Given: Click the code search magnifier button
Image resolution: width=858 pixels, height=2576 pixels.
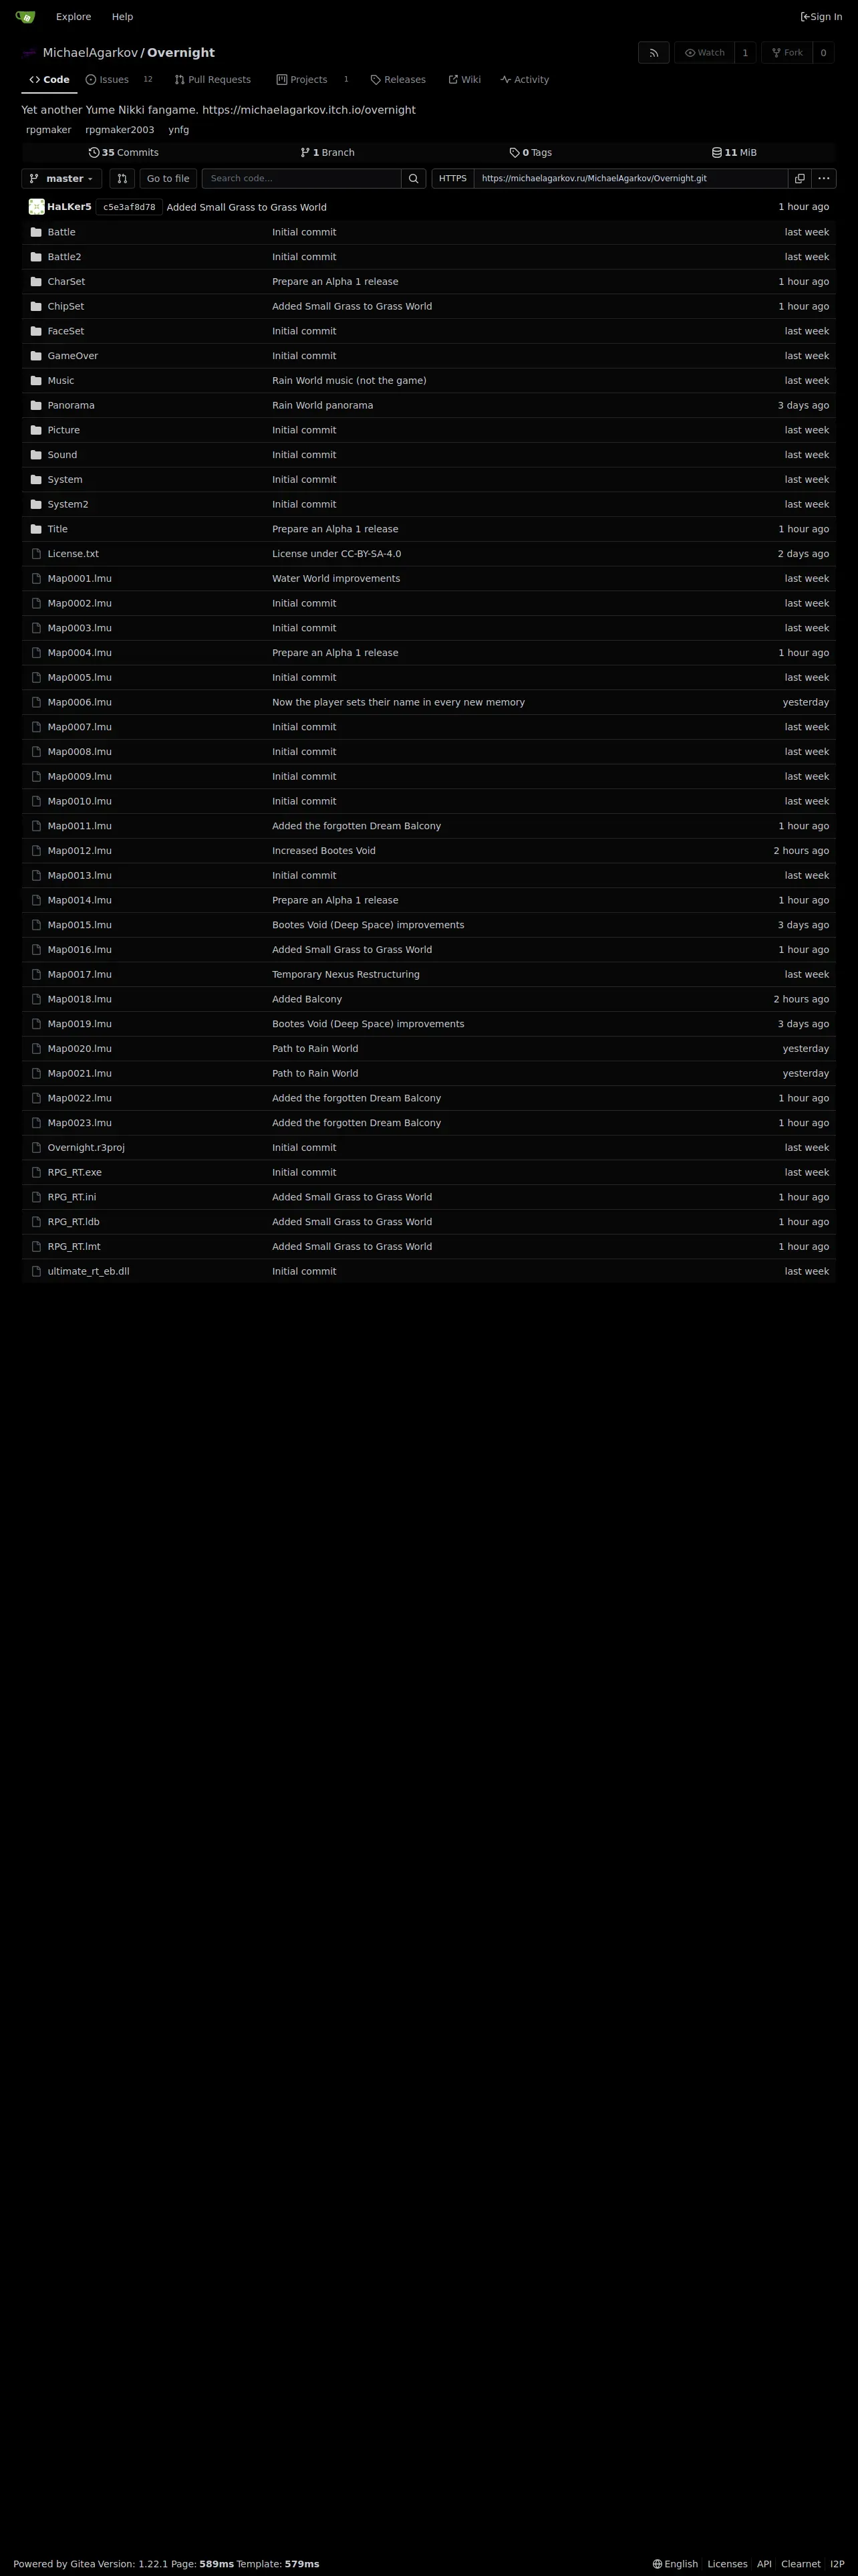Looking at the screenshot, I should pos(414,179).
